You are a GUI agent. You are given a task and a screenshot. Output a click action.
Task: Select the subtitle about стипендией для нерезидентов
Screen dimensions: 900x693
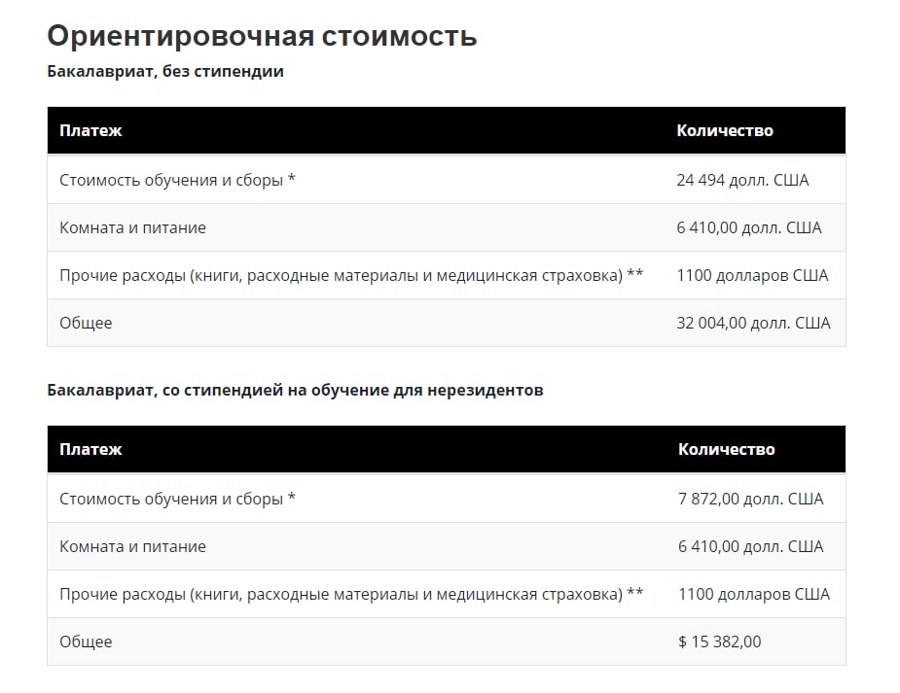(x=295, y=391)
